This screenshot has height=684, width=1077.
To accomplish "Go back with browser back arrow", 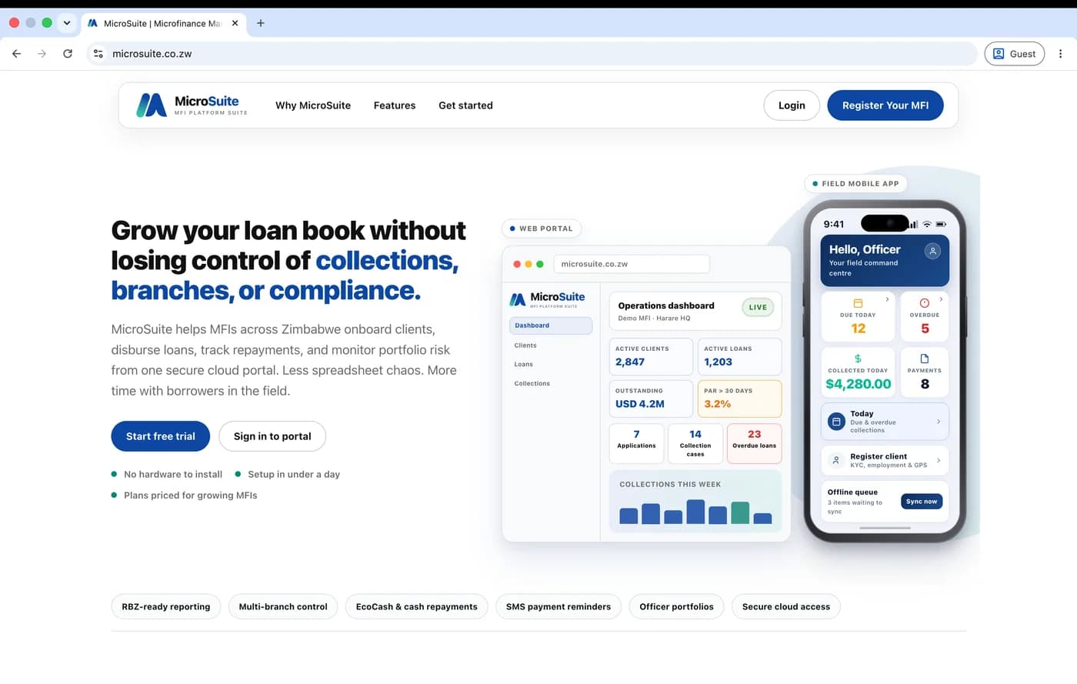I will tap(16, 54).
